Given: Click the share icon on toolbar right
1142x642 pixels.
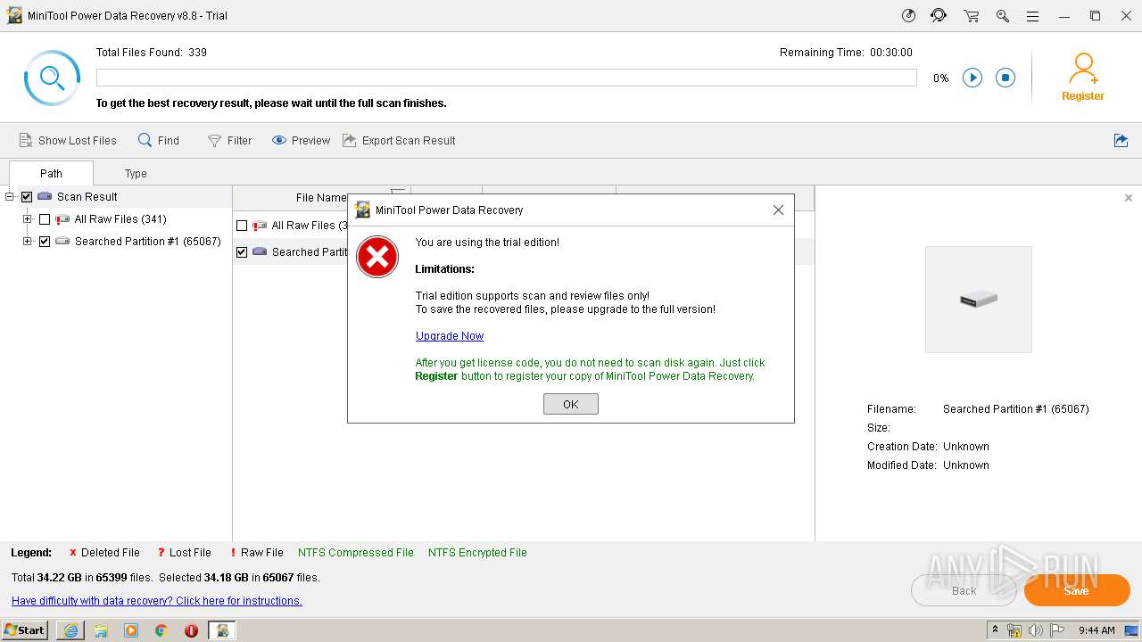Looking at the screenshot, I should [1121, 140].
